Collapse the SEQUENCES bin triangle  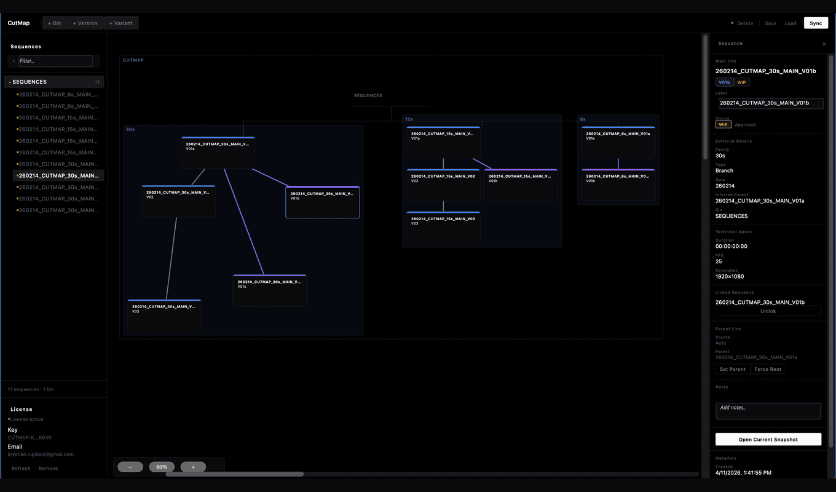click(x=10, y=82)
